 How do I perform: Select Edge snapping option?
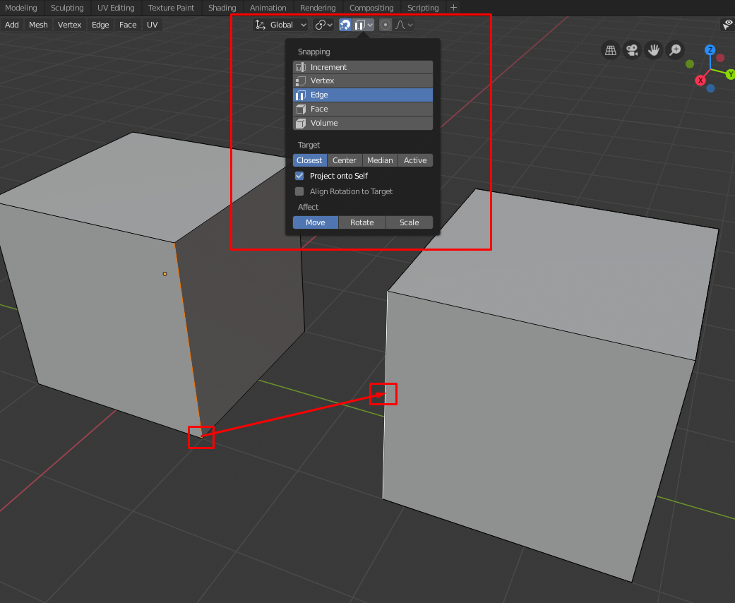[363, 95]
